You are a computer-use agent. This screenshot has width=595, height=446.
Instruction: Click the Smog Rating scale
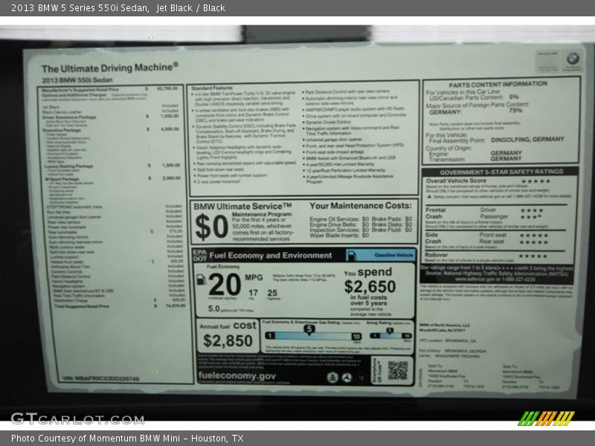pyautogui.click(x=390, y=335)
